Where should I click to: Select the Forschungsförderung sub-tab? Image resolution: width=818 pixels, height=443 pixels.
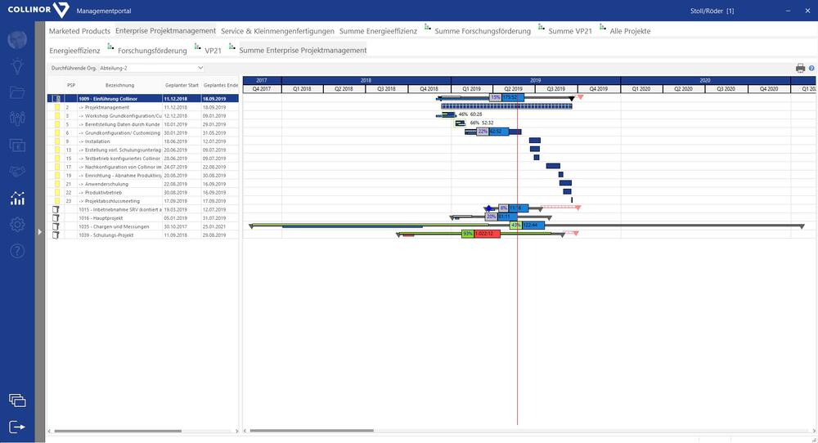[x=152, y=51]
